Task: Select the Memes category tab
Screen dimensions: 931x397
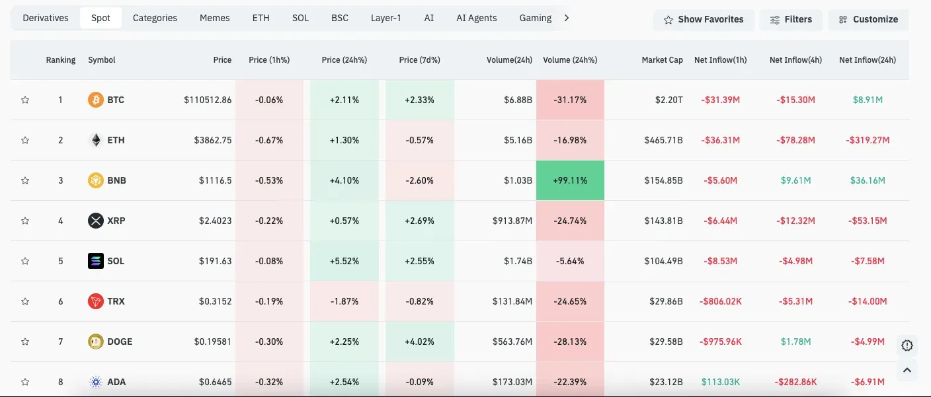Action: [214, 18]
